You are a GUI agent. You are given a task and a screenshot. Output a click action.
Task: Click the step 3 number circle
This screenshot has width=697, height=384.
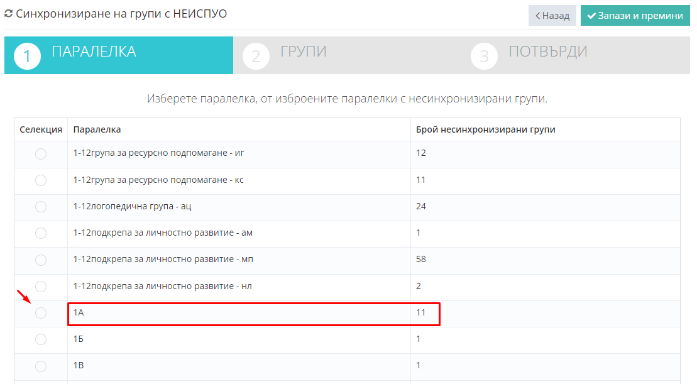(x=484, y=56)
